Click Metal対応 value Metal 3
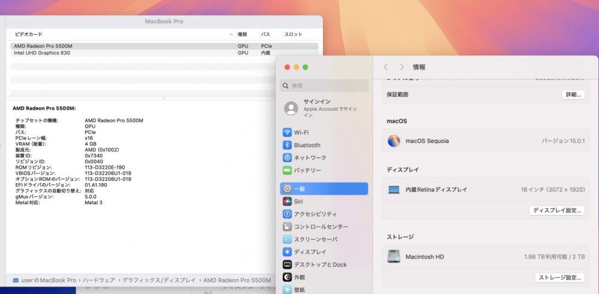The height and width of the screenshot is (294, 599). 93,202
